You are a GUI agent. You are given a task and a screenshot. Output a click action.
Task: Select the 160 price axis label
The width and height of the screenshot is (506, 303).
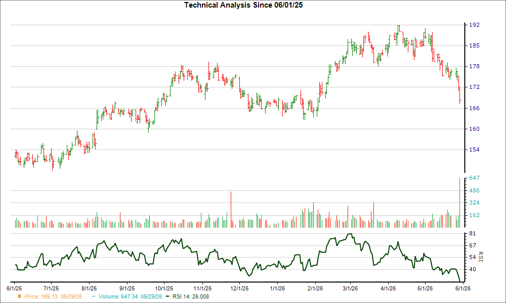click(x=474, y=129)
